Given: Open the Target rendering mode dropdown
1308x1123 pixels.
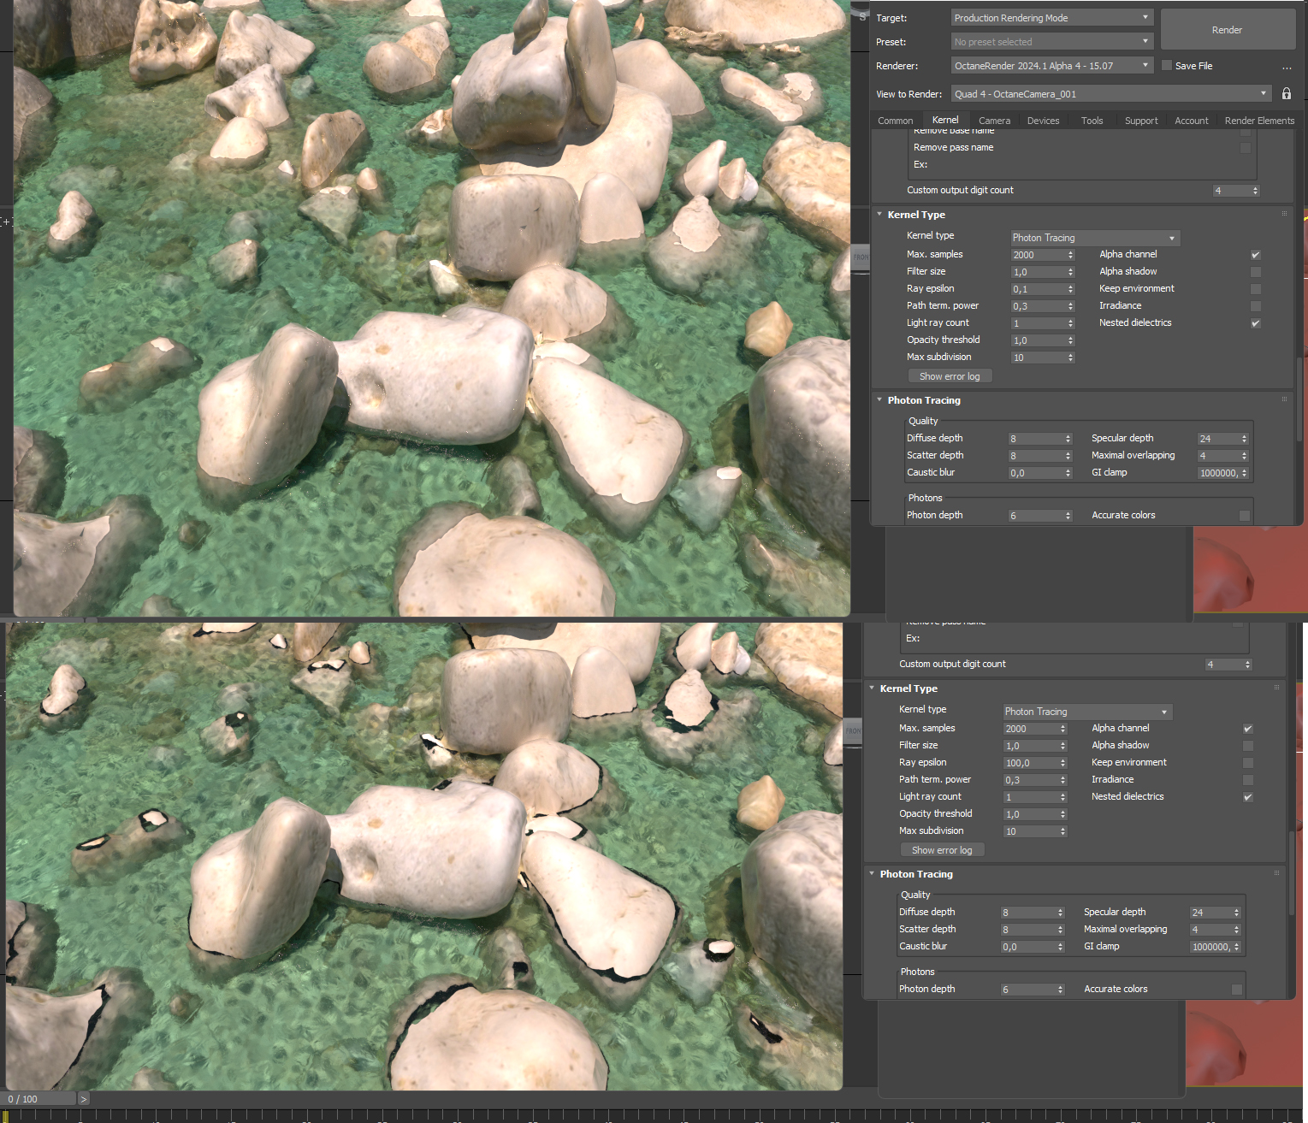Looking at the screenshot, I should 1052,18.
